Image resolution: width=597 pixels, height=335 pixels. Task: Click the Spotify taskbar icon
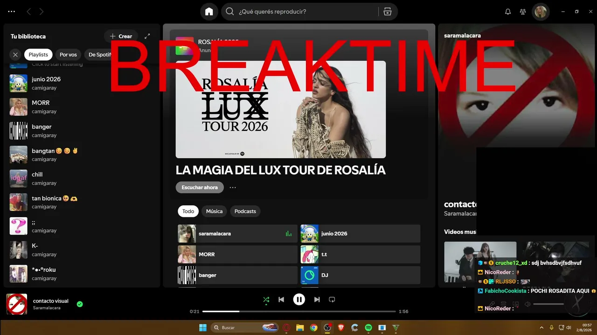click(368, 328)
